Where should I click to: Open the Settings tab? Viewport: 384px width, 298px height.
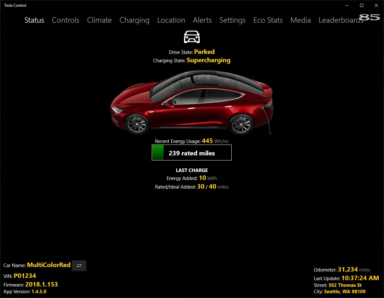coord(233,20)
